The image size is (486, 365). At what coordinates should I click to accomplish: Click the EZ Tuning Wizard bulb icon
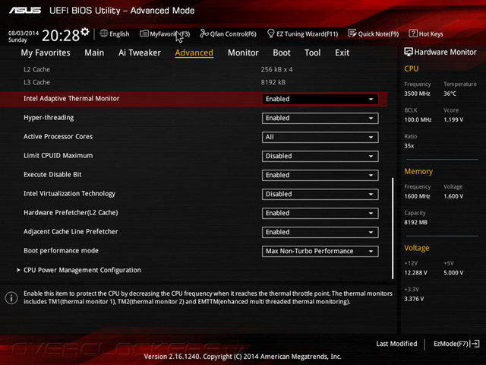click(x=270, y=33)
